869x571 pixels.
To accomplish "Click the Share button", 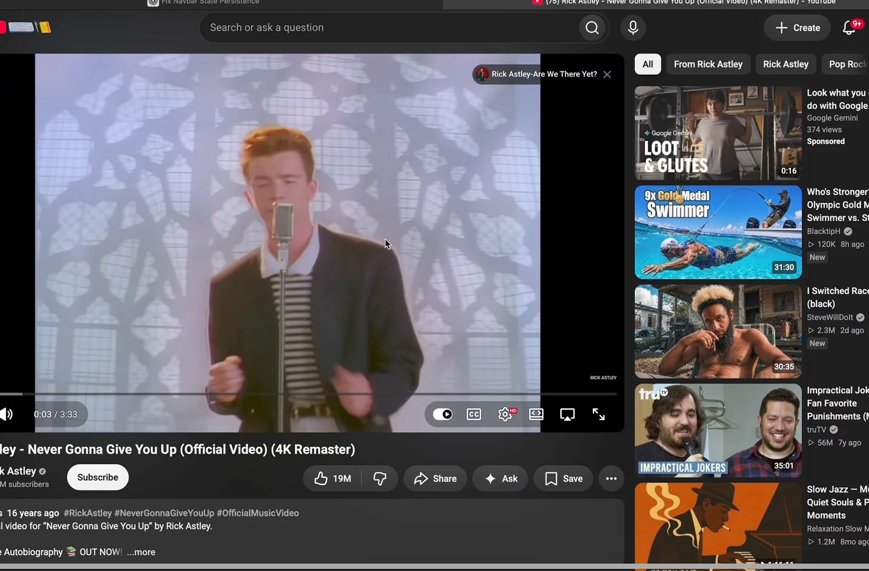I will (x=435, y=478).
